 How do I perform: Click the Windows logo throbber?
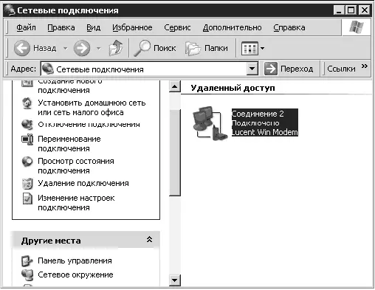click(357, 27)
